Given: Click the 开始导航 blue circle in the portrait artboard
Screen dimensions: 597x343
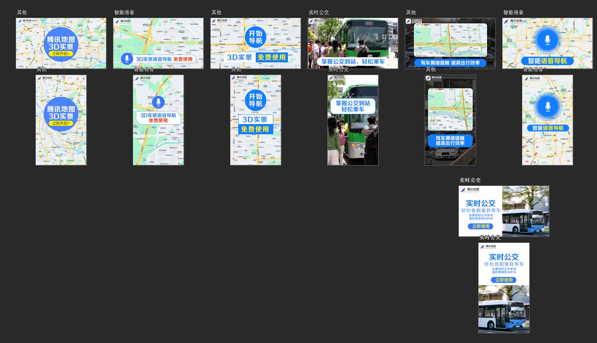Looking at the screenshot, I should (255, 100).
